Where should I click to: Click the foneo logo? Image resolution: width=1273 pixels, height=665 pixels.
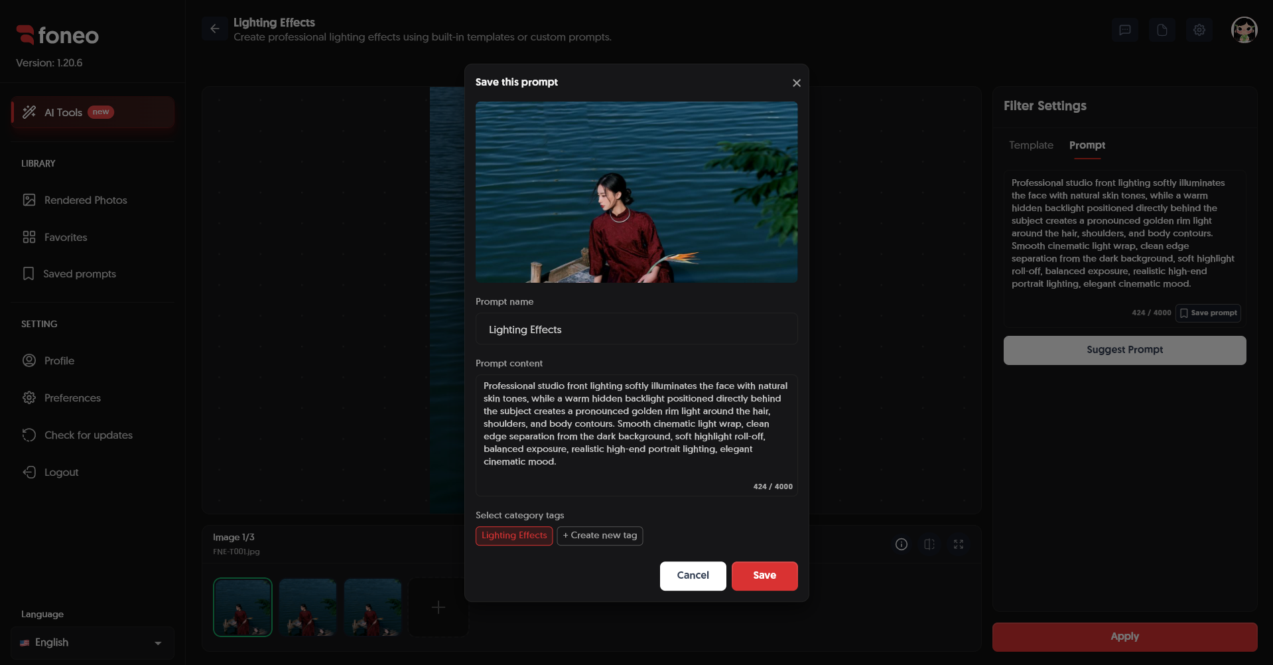[x=58, y=35]
